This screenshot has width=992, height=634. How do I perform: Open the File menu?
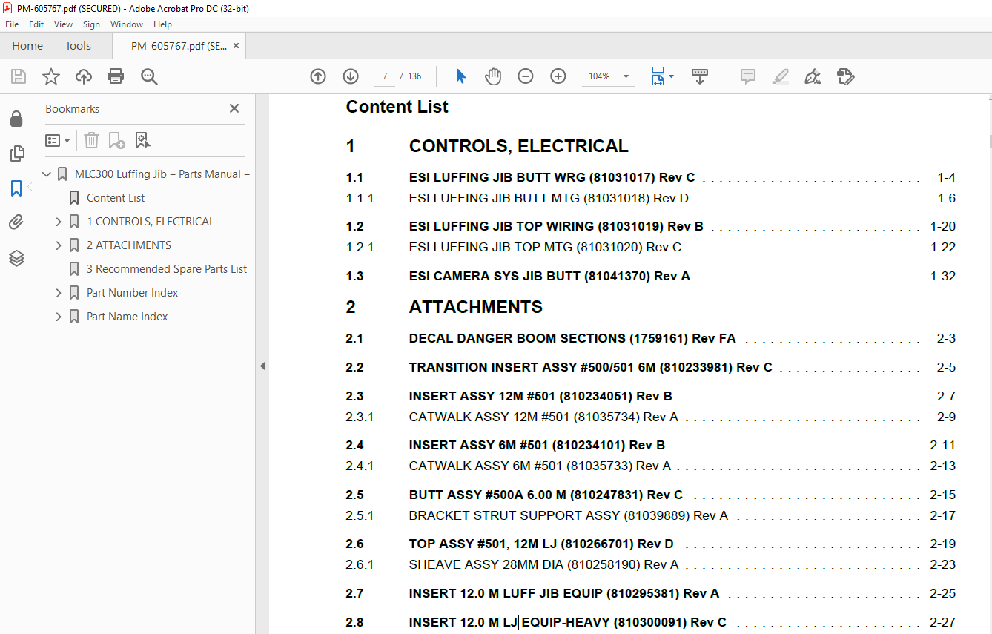coord(12,24)
